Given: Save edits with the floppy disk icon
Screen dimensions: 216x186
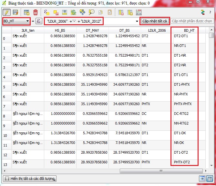Looking at the screenshot, I should [15, 12].
